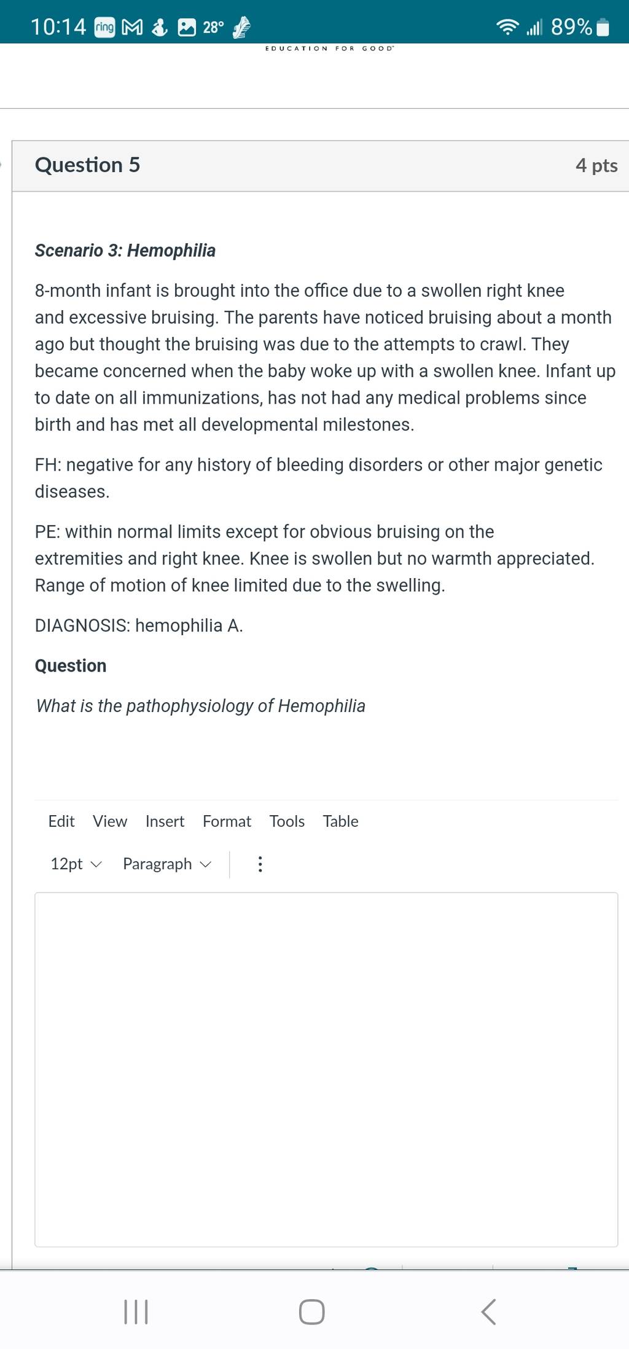The image size is (629, 1349).
Task: Open the Format menu
Action: pyautogui.click(x=227, y=821)
